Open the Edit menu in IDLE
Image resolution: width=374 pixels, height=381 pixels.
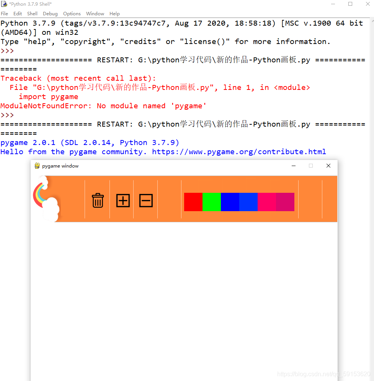point(17,13)
